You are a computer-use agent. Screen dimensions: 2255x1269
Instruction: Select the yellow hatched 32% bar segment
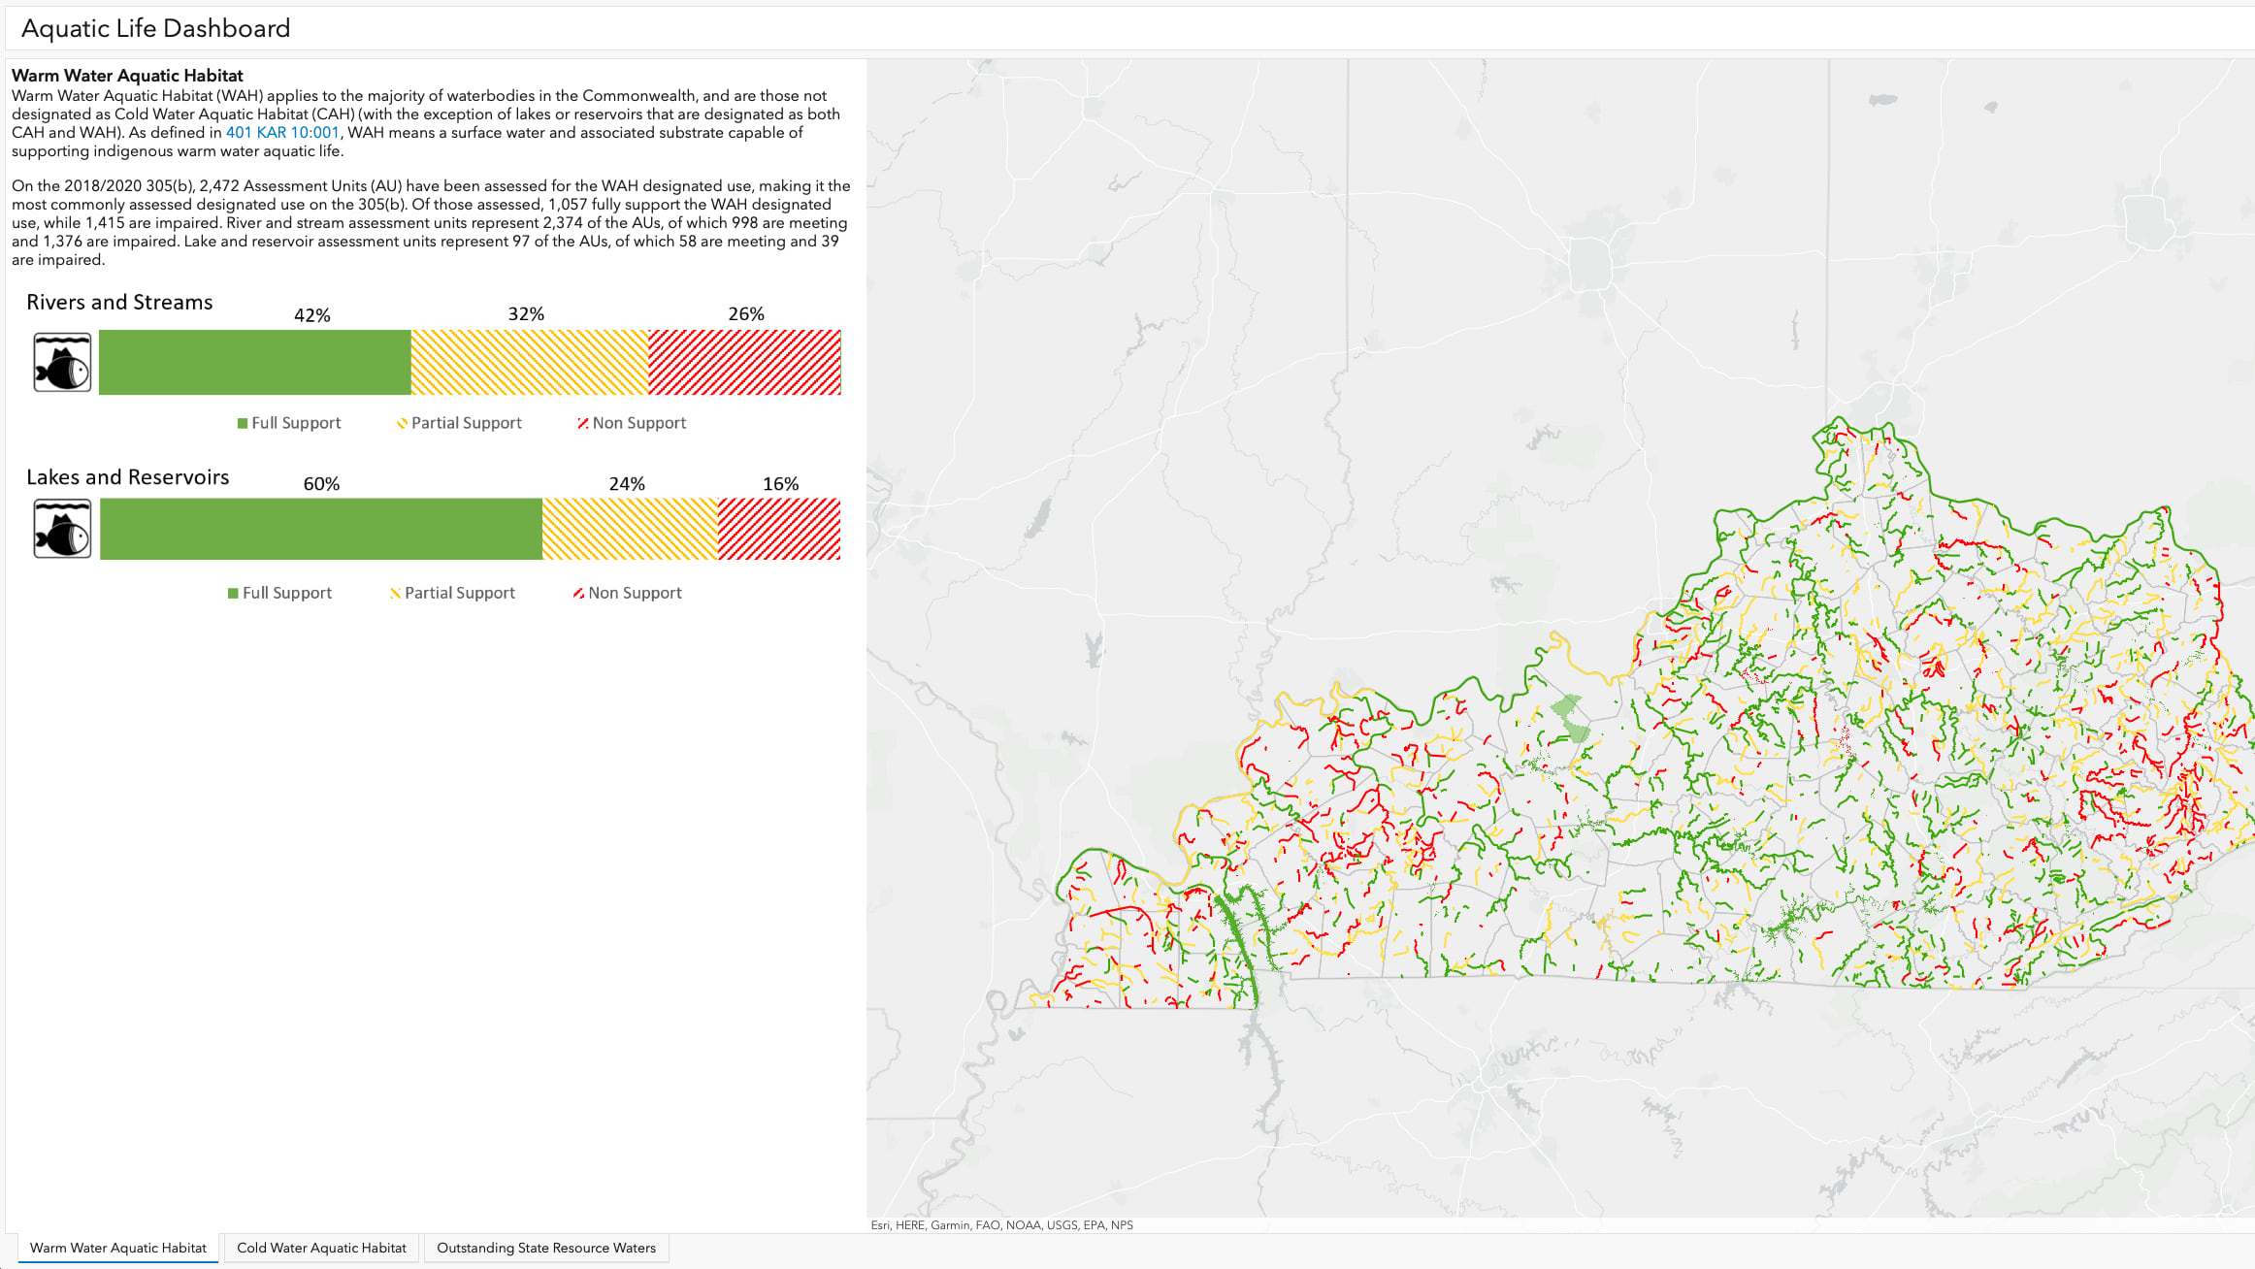(x=529, y=363)
